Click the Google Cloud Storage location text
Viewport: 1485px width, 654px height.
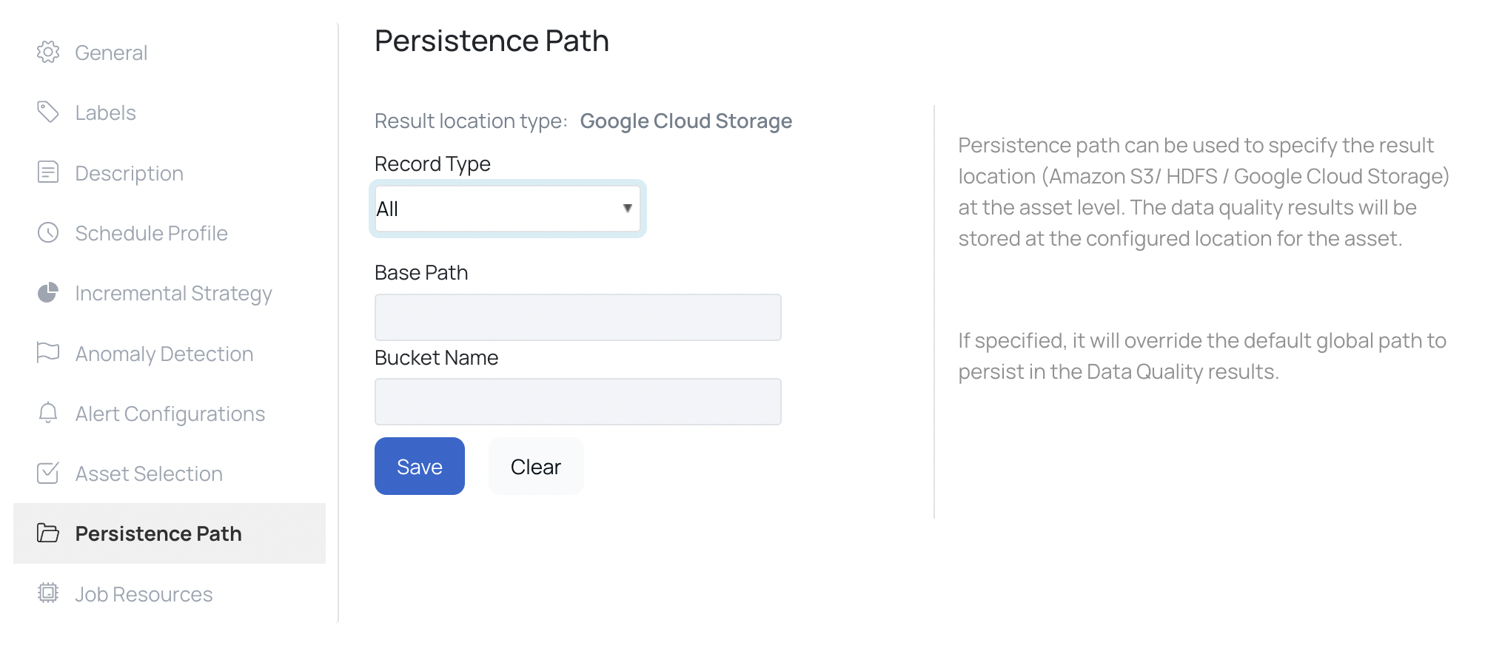coord(686,121)
